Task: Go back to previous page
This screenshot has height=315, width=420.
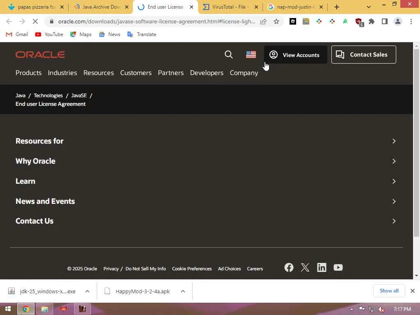Action: click(9, 21)
